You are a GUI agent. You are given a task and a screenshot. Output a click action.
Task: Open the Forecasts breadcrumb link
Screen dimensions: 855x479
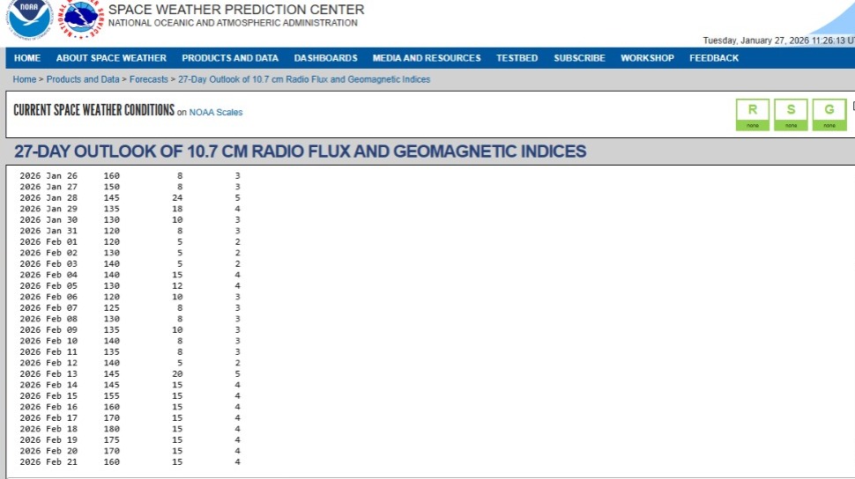click(150, 79)
